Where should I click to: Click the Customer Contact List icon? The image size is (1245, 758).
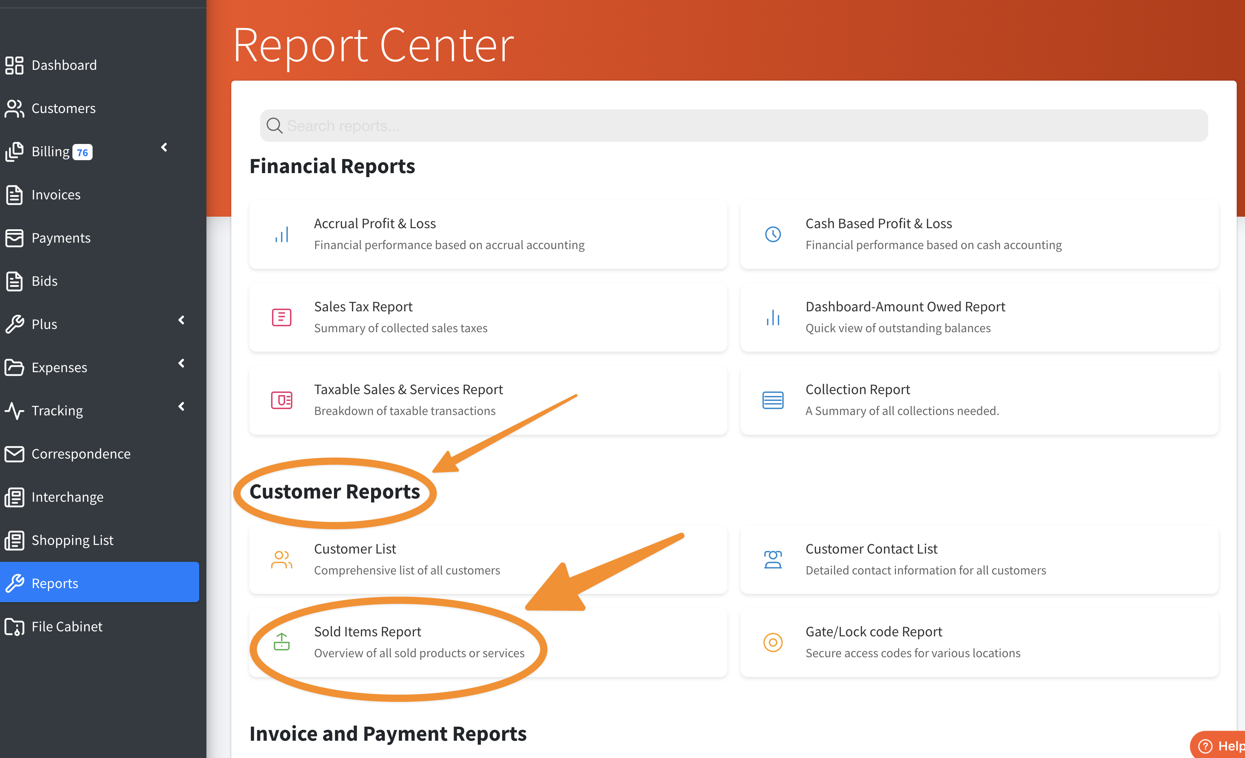pos(773,560)
